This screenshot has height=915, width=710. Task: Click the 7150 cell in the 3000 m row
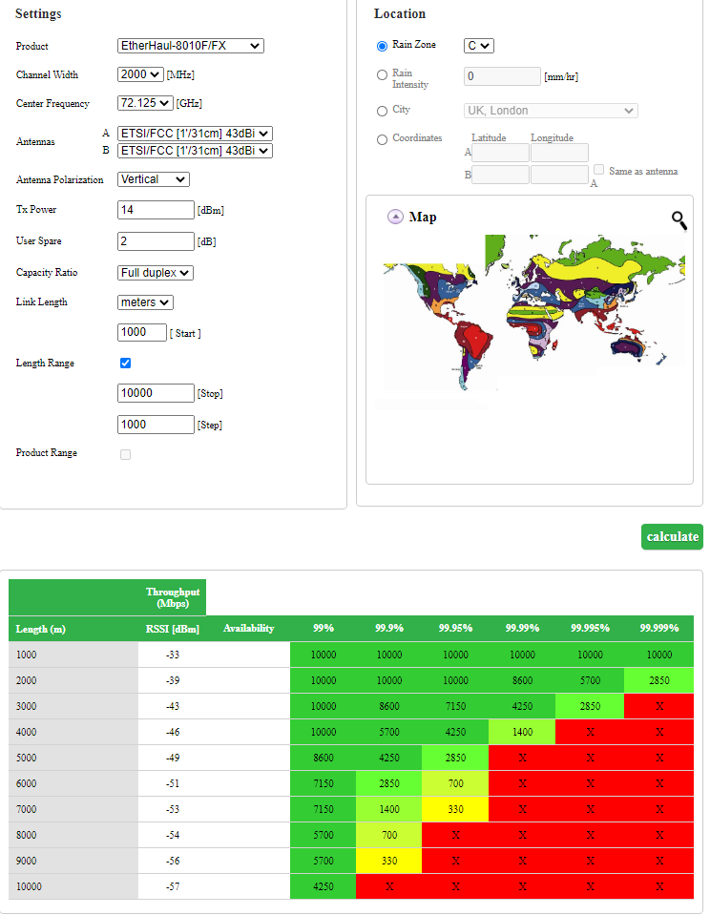tap(455, 706)
